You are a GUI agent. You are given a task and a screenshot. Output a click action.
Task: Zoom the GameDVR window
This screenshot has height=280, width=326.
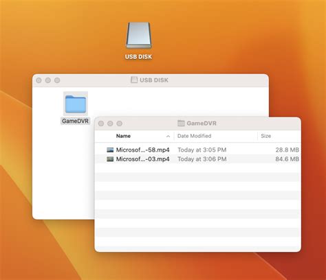[x=120, y=124]
